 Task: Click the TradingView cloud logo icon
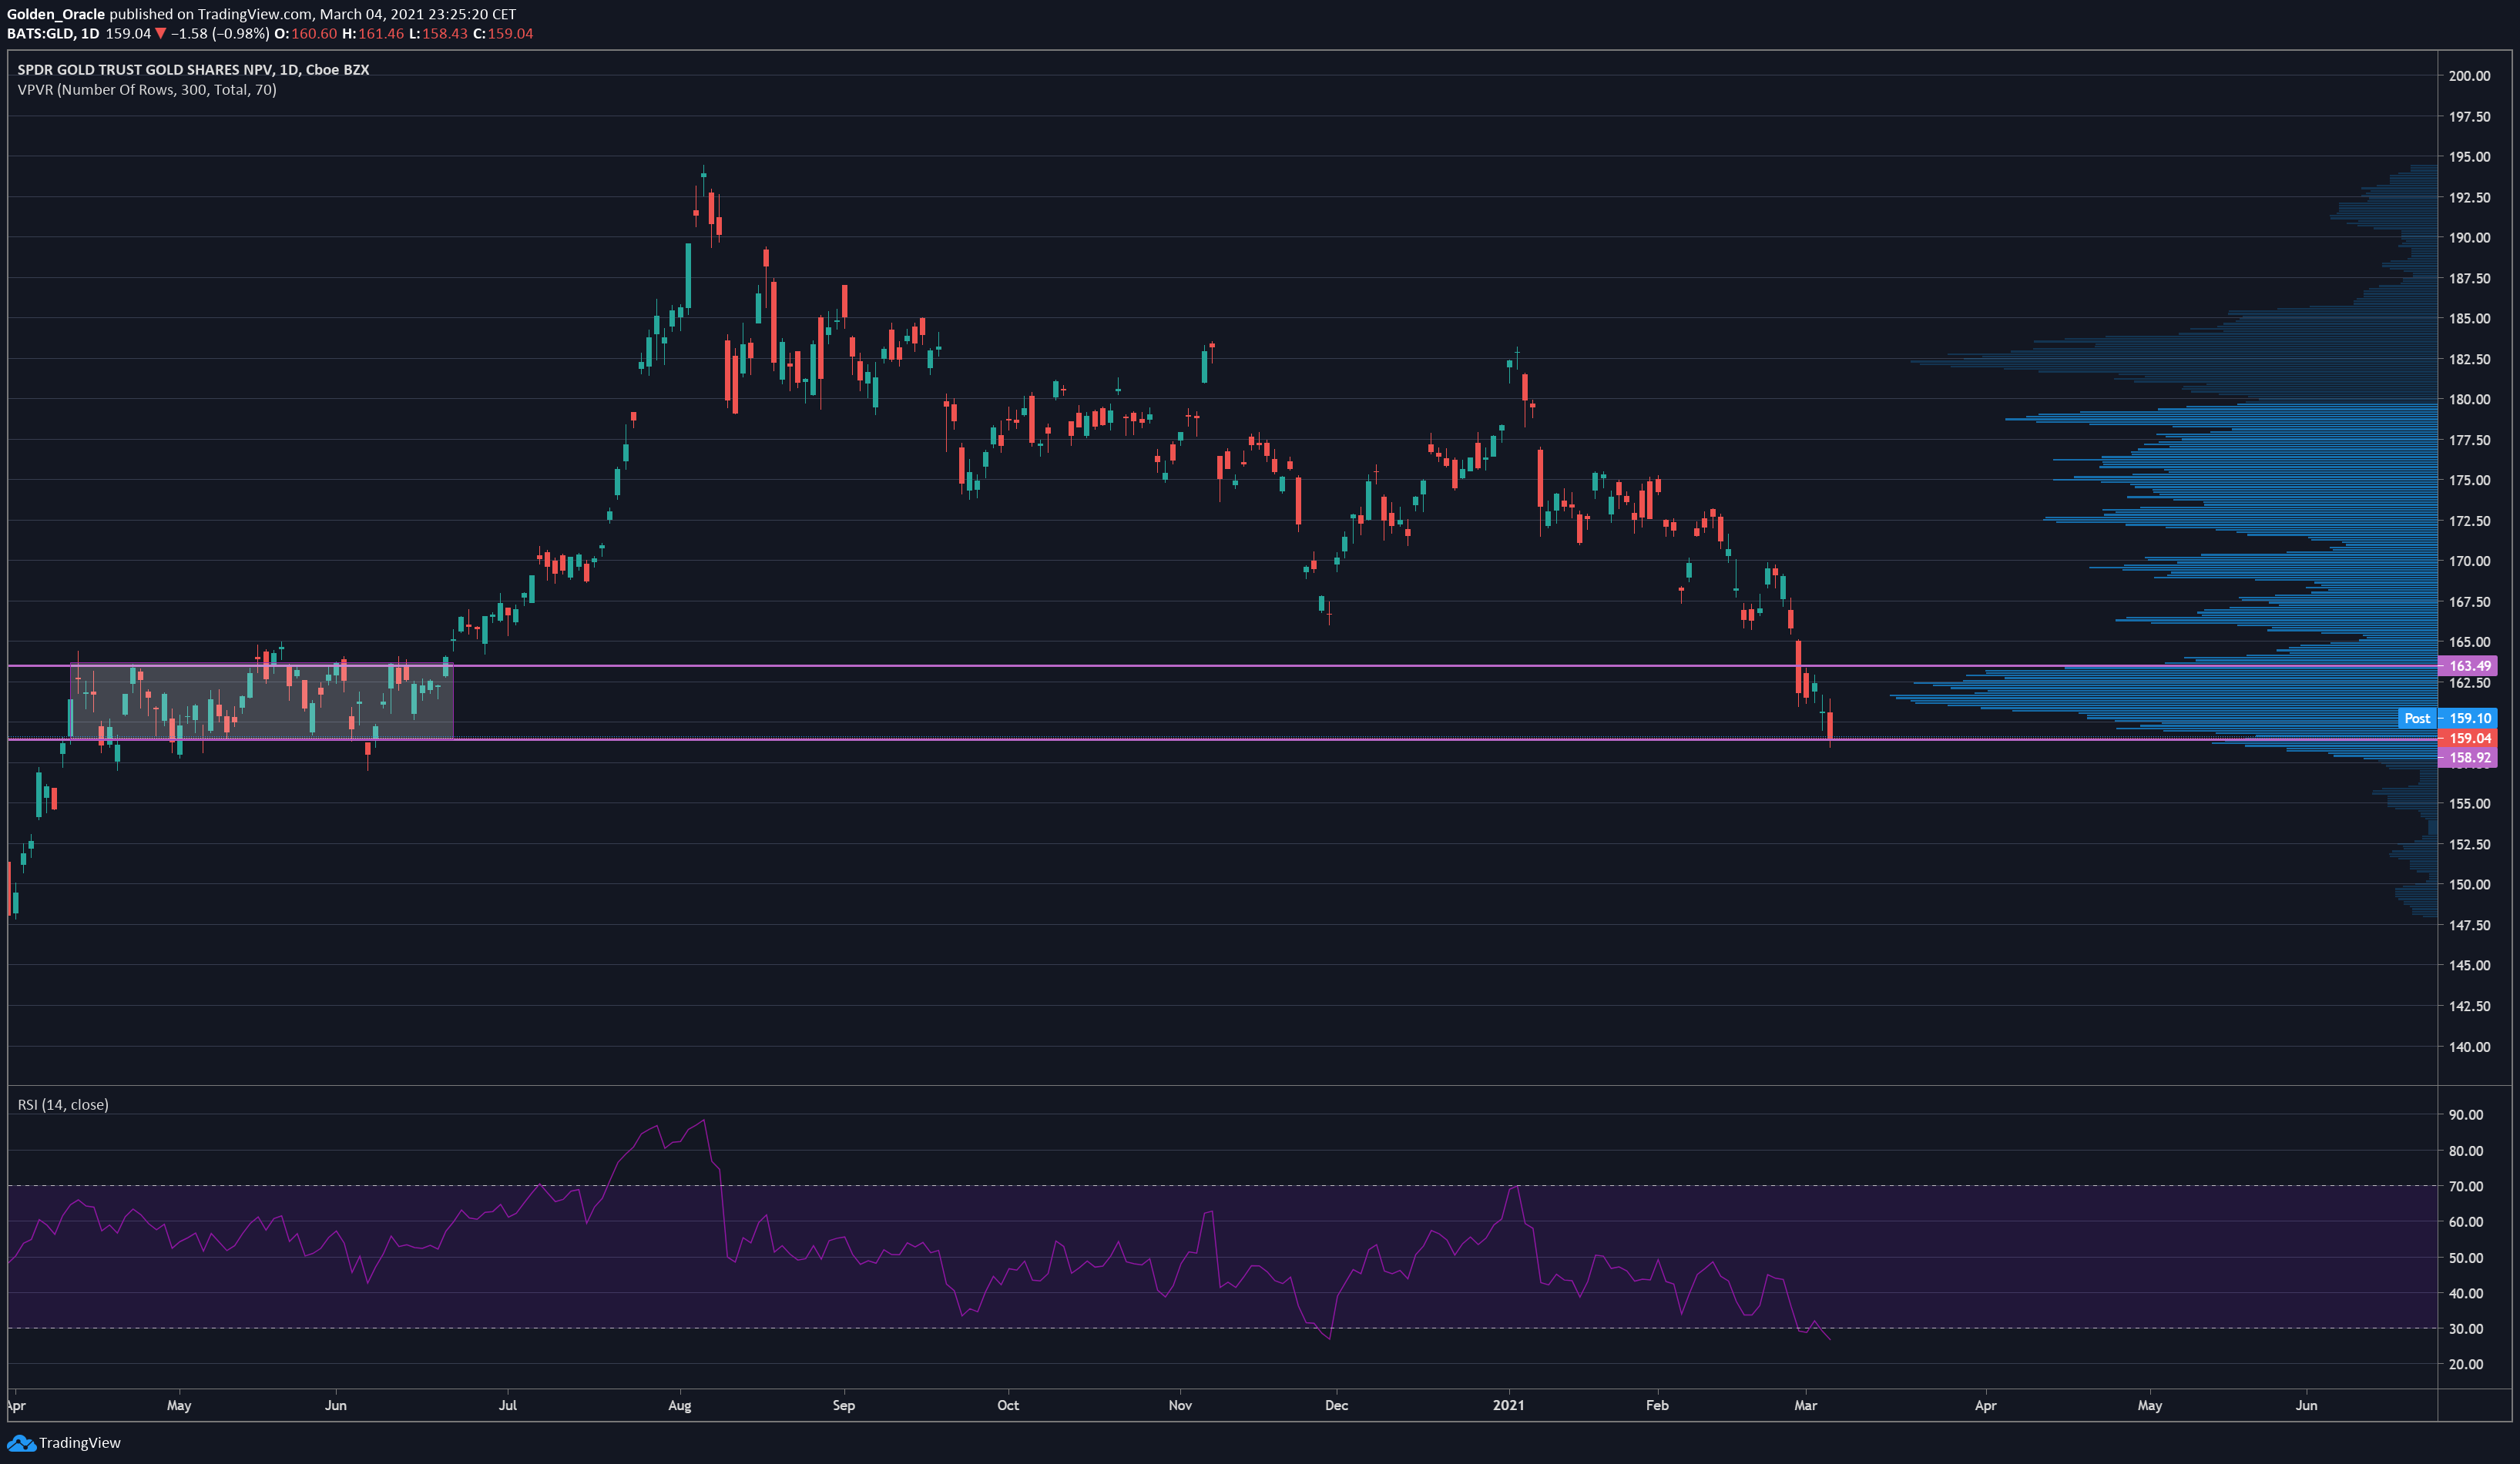point(21,1443)
